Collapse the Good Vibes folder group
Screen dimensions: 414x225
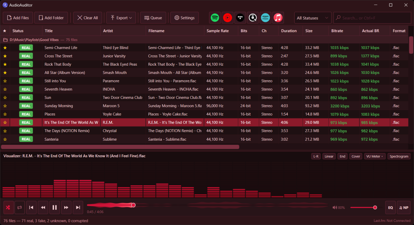5,40
